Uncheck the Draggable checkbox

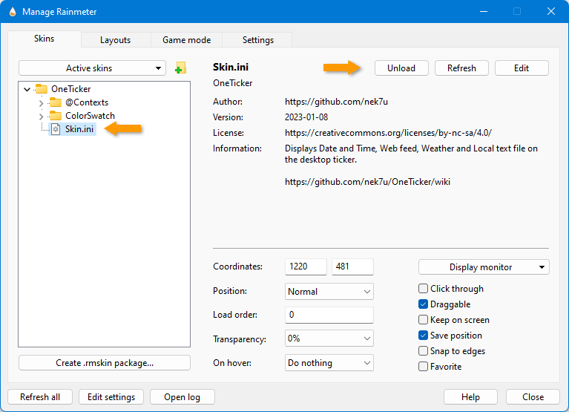point(423,304)
